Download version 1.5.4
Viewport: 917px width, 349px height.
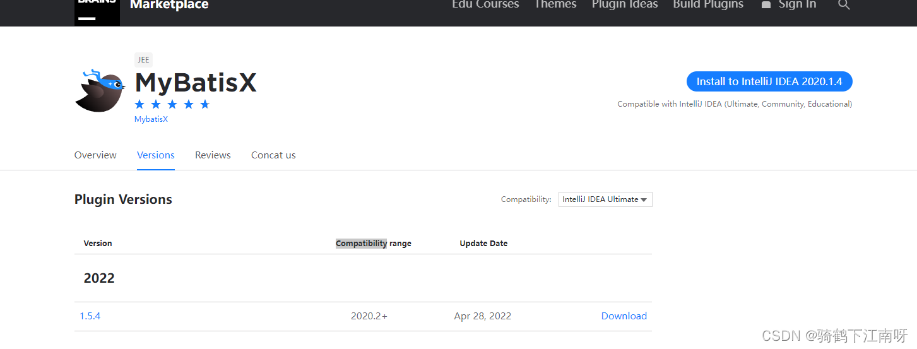tap(624, 316)
